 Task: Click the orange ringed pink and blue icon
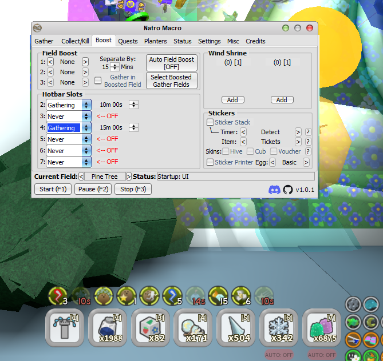(x=370, y=340)
